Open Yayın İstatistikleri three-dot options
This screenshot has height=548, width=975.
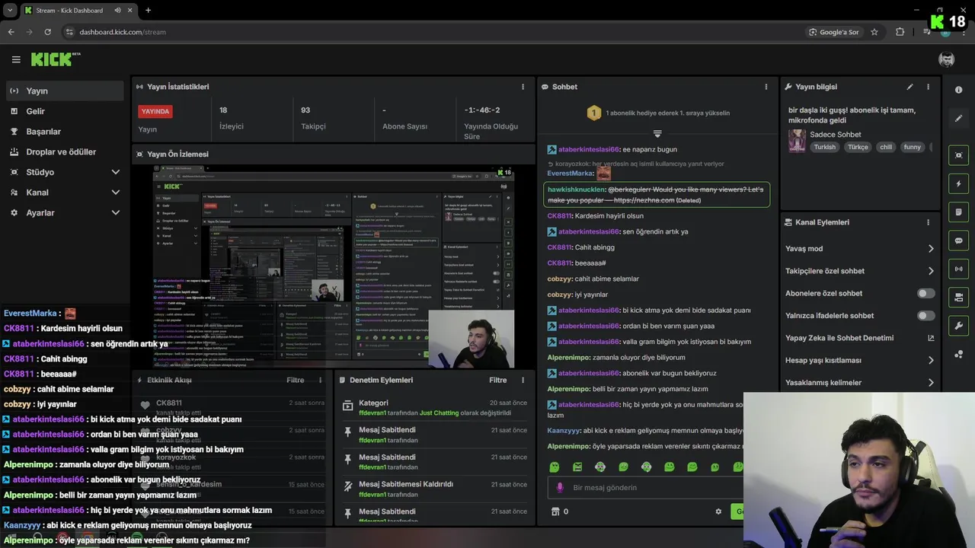click(x=523, y=87)
